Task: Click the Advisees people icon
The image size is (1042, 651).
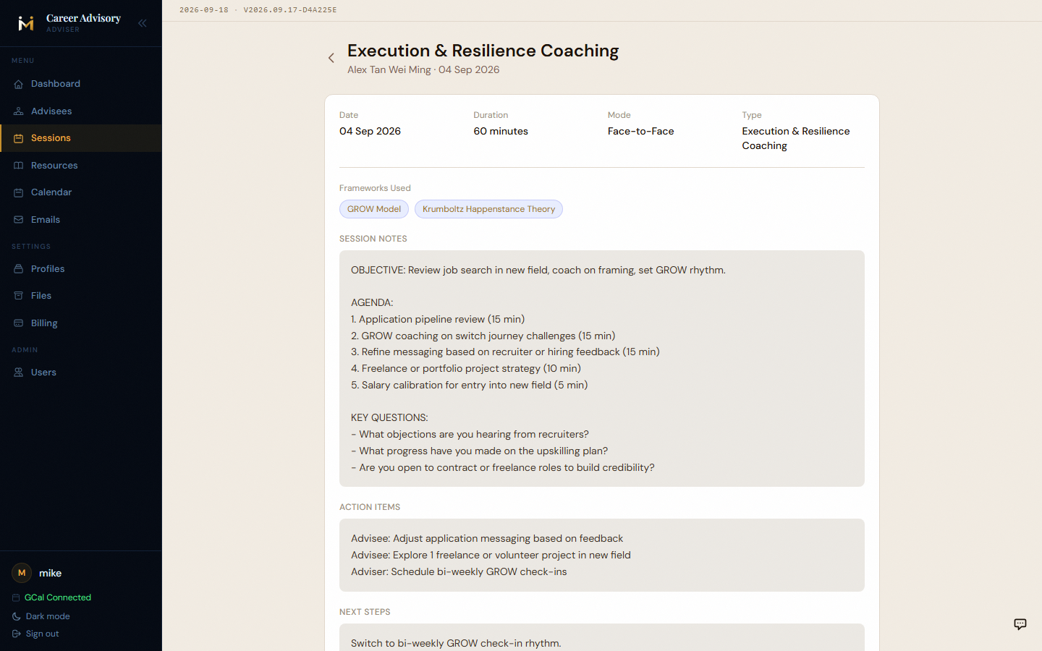Action: [x=19, y=111]
